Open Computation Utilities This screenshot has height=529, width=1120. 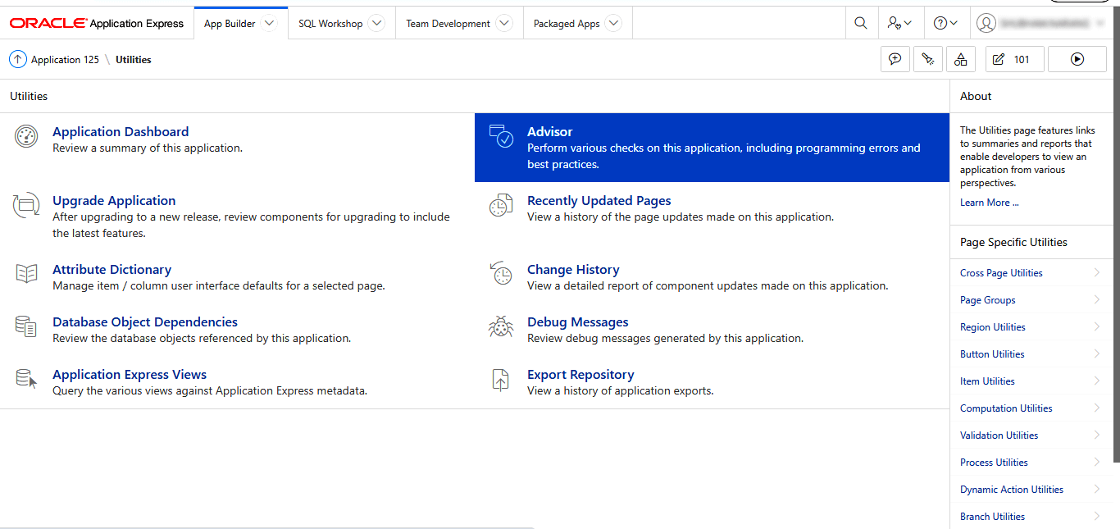click(1031, 408)
